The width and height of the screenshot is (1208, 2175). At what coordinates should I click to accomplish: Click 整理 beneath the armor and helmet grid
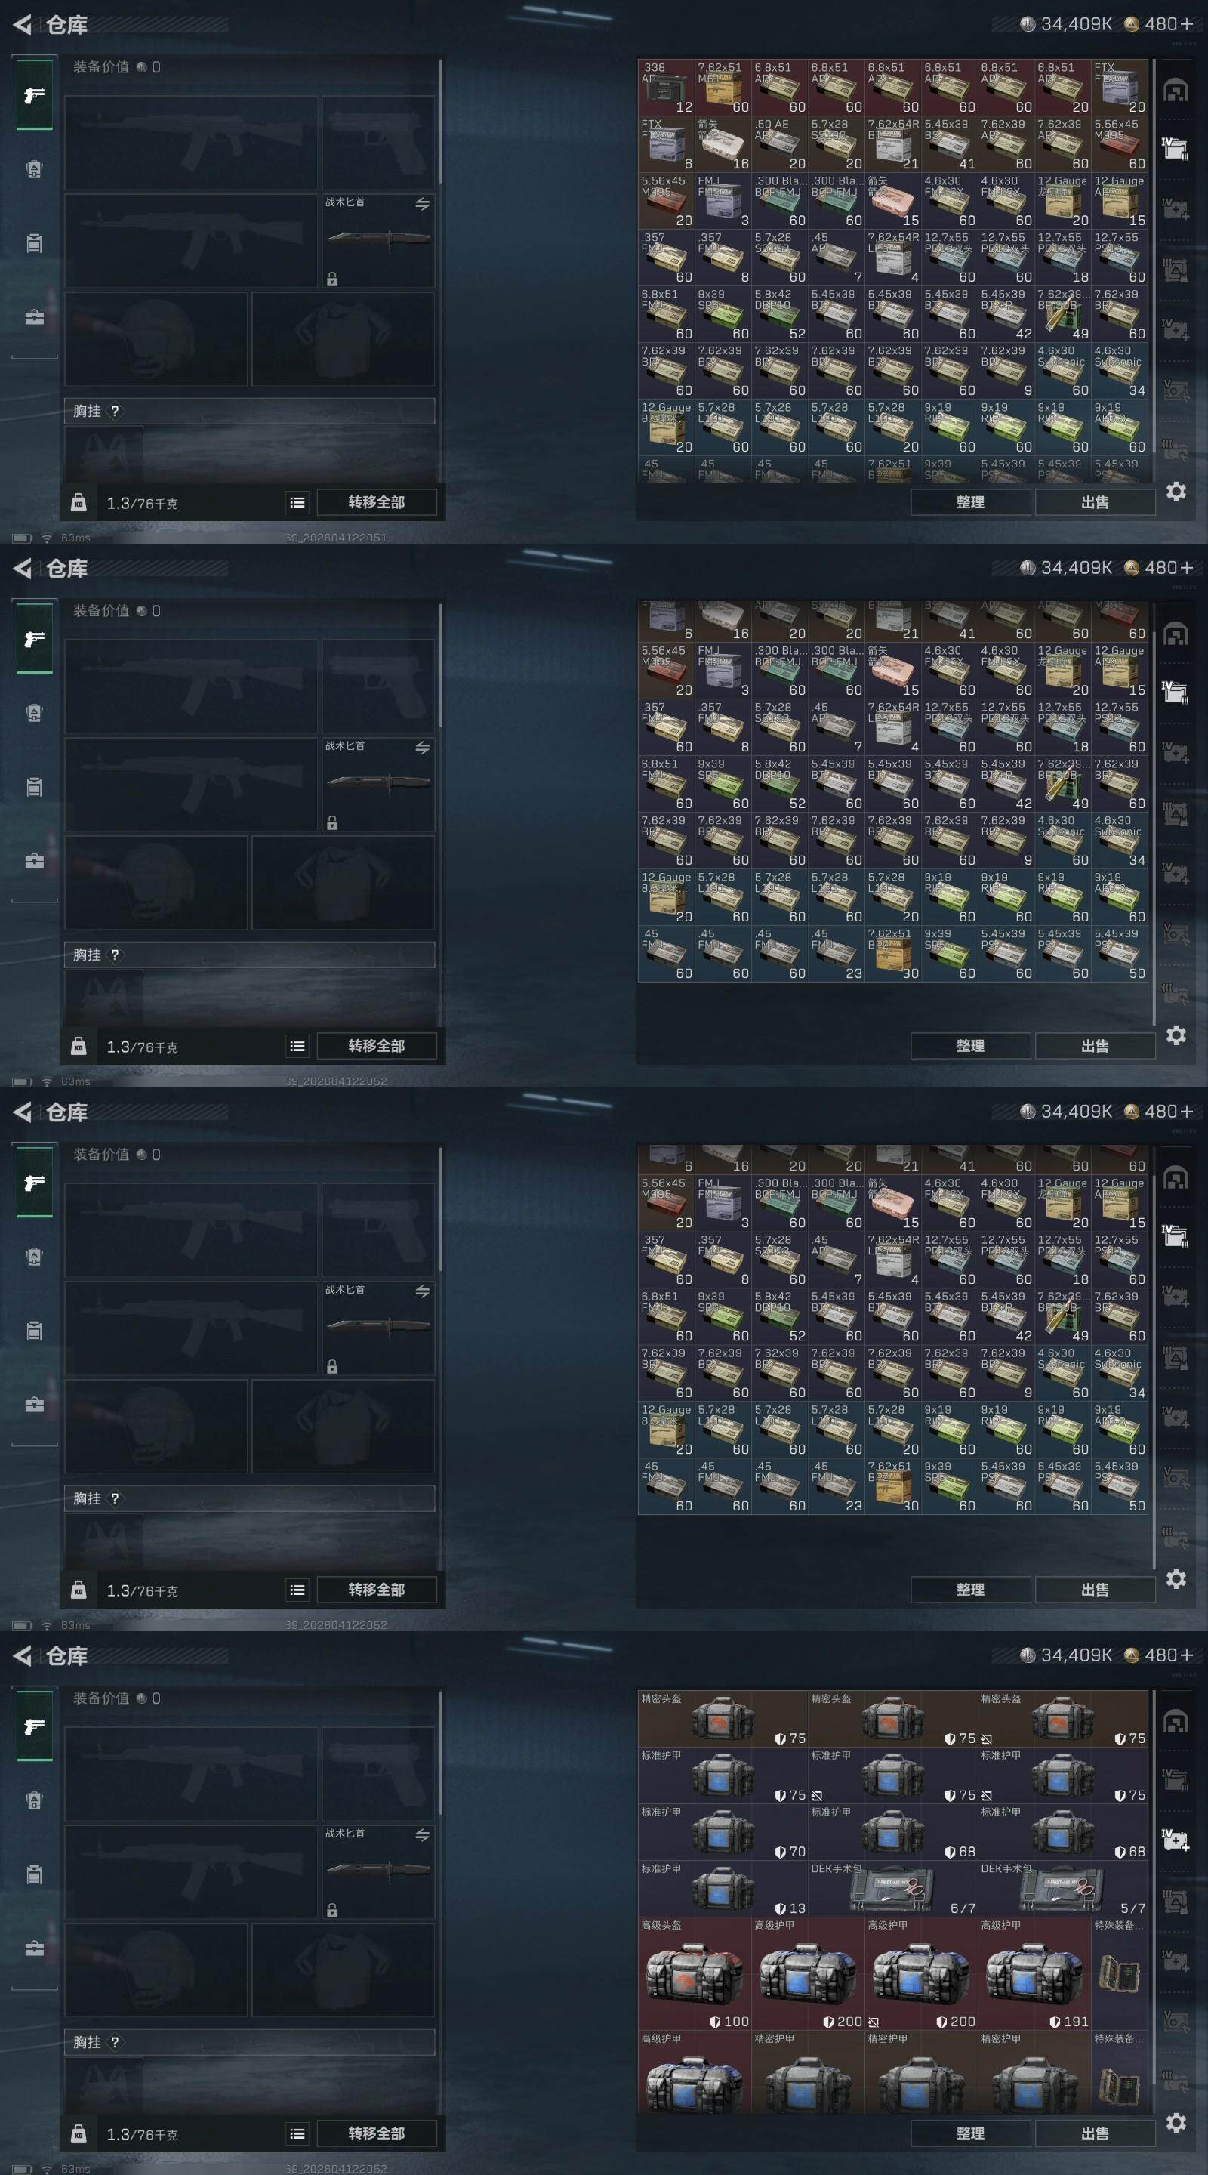[970, 2133]
